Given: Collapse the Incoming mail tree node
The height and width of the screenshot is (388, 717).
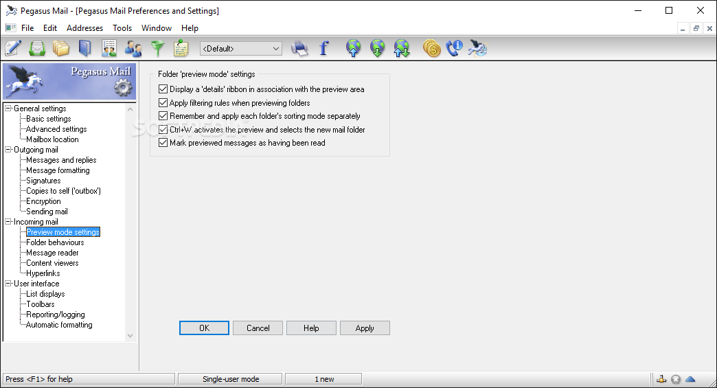Looking at the screenshot, I should point(8,222).
